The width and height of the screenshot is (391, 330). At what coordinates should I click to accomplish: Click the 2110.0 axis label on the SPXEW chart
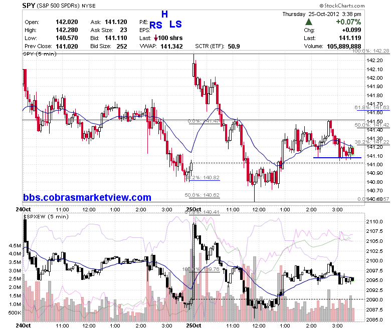click(x=374, y=221)
